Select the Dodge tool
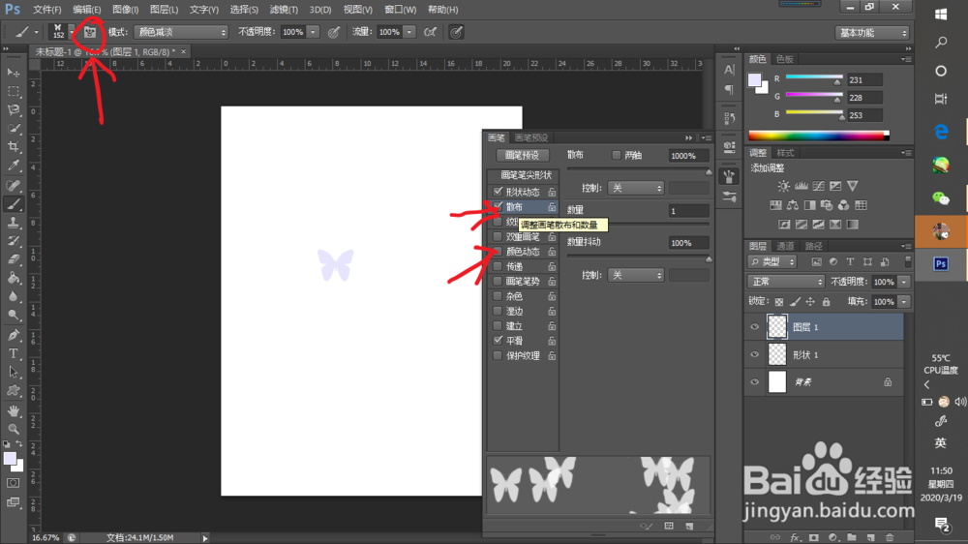 tap(13, 315)
